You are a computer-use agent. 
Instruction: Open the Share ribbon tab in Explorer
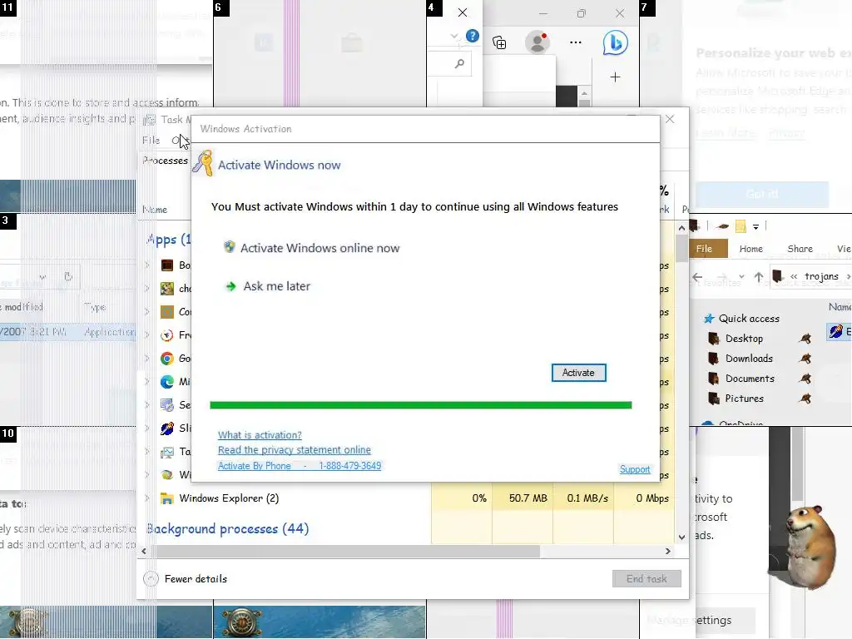click(800, 248)
